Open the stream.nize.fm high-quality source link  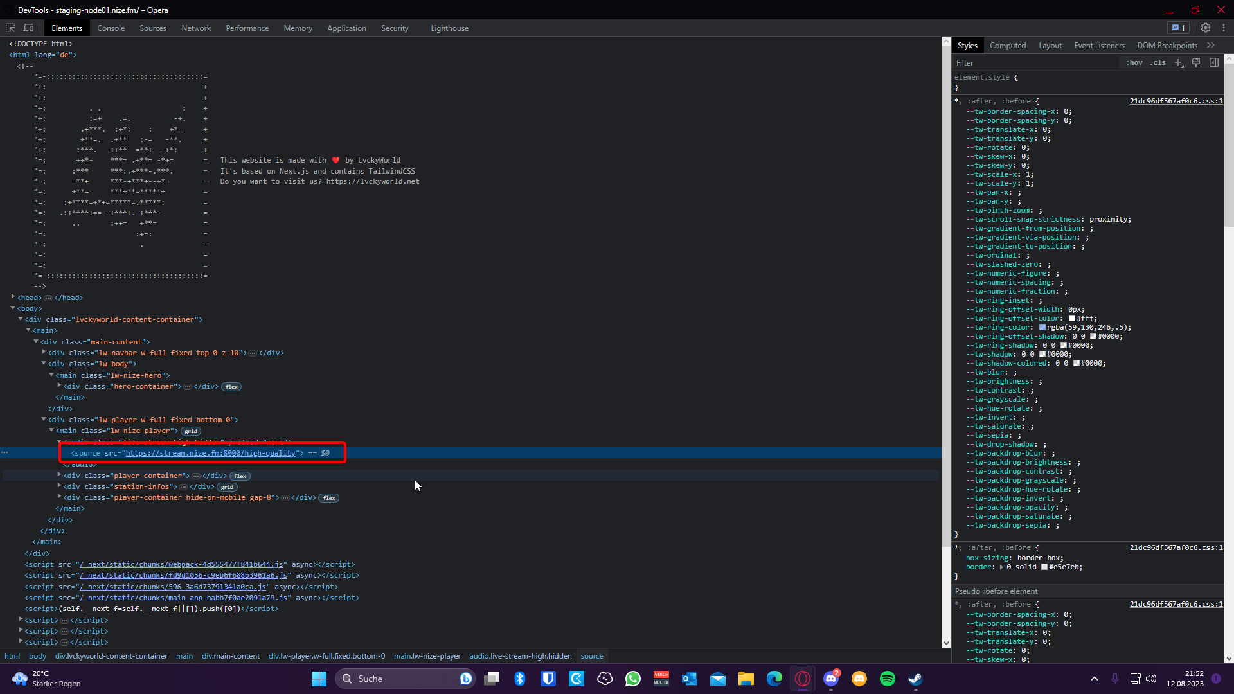pyautogui.click(x=210, y=453)
